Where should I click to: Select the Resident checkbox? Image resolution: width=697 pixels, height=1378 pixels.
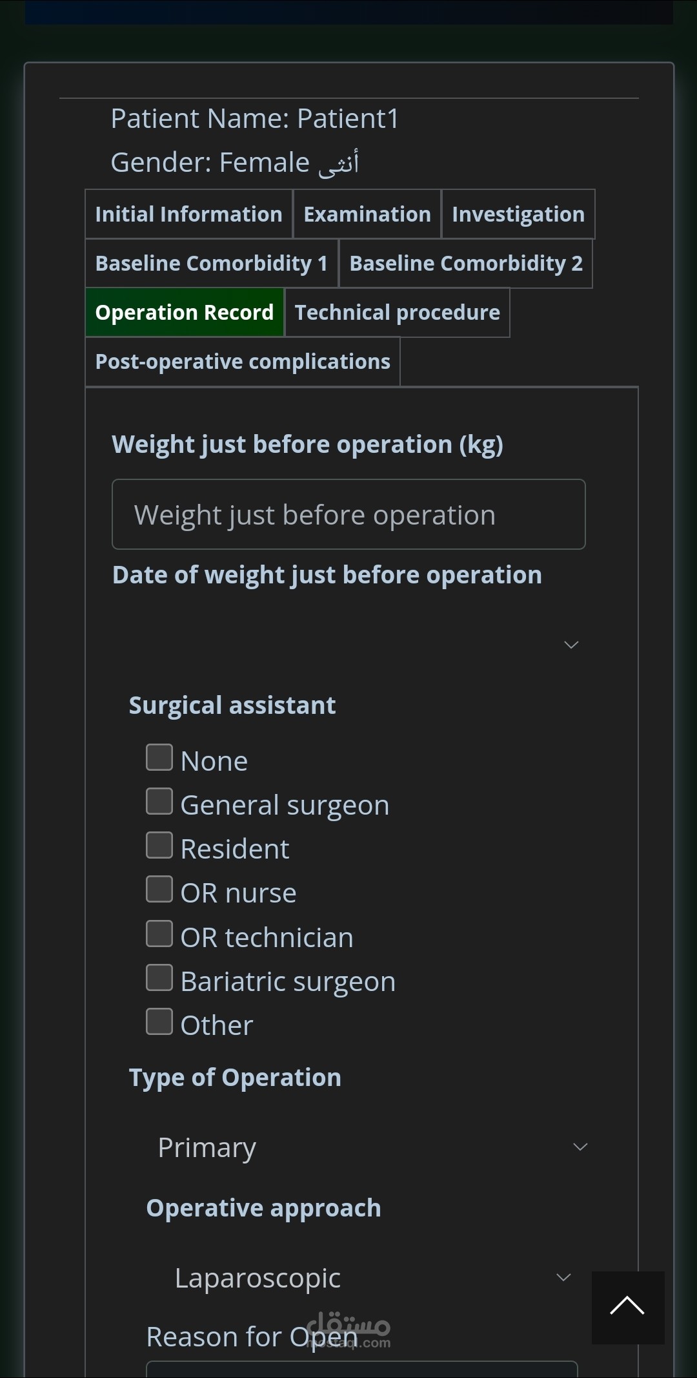point(159,846)
